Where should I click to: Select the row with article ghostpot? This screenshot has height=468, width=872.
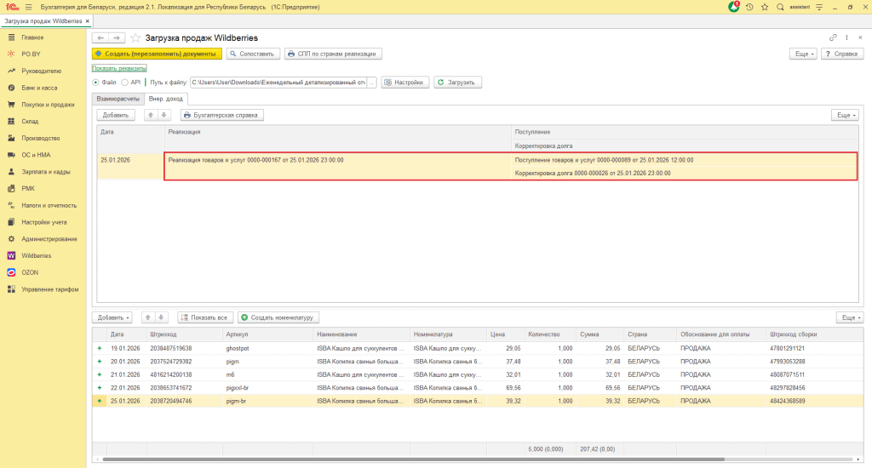477,348
